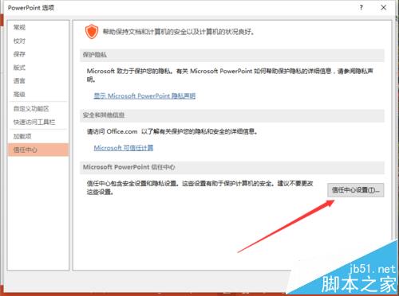399x296 pixels.
Task: Open the Microsoft PowerPoint 隐私声明 link
Action: coord(144,95)
